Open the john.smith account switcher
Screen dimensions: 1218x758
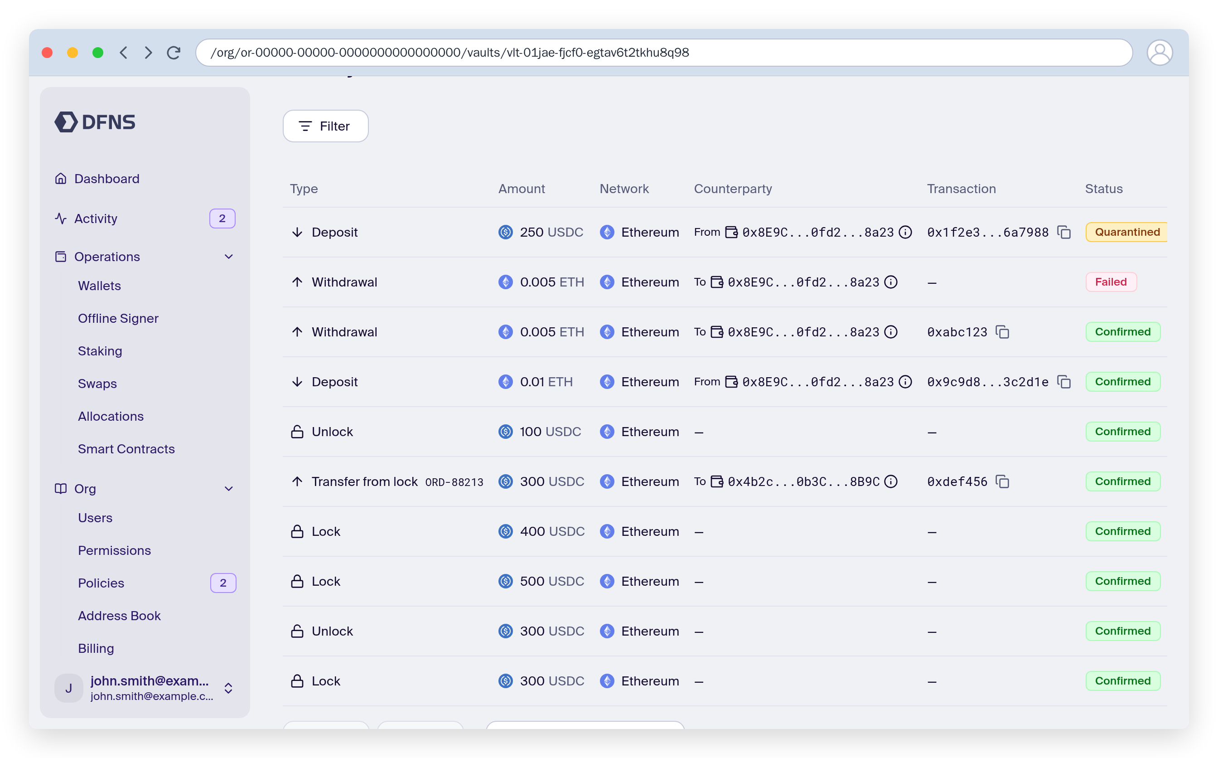click(144, 688)
